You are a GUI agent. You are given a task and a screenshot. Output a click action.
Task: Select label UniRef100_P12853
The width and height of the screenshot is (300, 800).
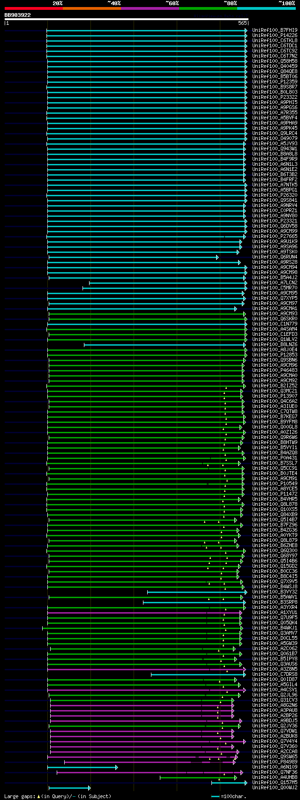275,355
